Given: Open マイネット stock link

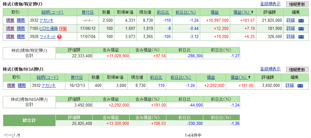Looking at the screenshot, I should (x=47, y=37).
